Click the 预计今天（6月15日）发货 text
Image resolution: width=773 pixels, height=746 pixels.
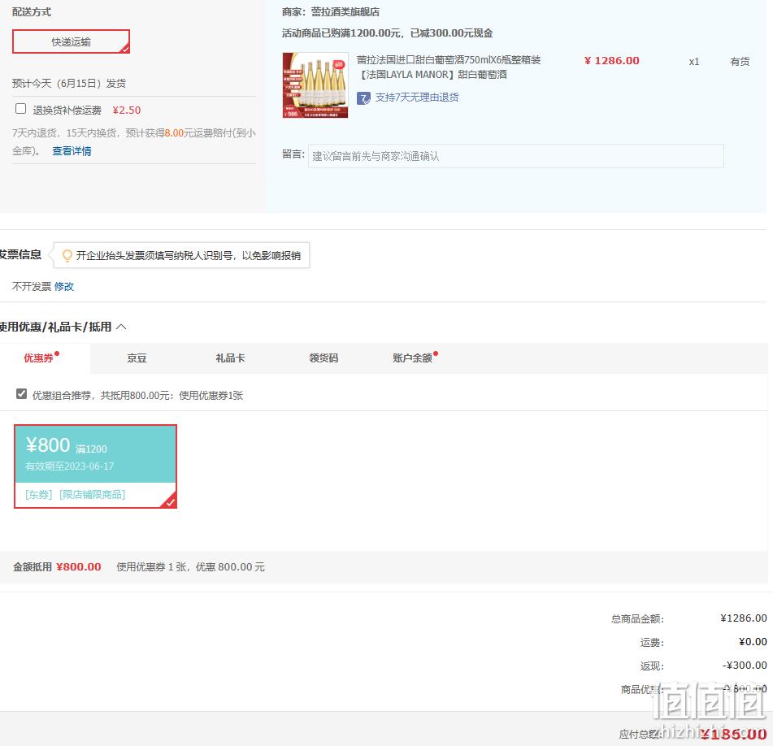[x=69, y=83]
